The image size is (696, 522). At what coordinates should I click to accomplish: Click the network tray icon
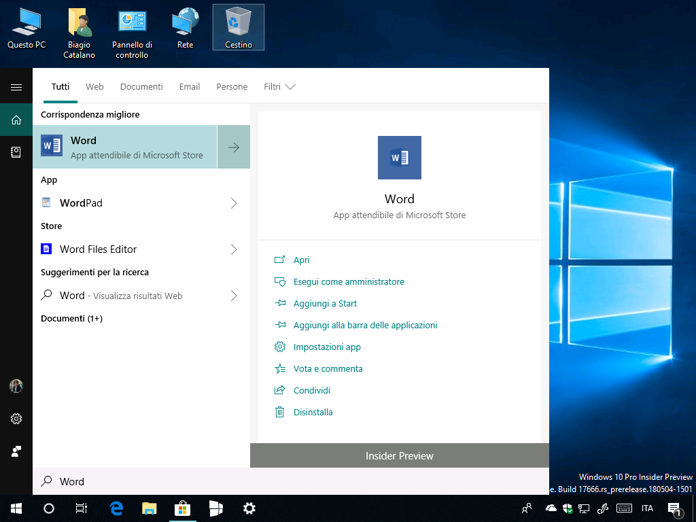[584, 508]
